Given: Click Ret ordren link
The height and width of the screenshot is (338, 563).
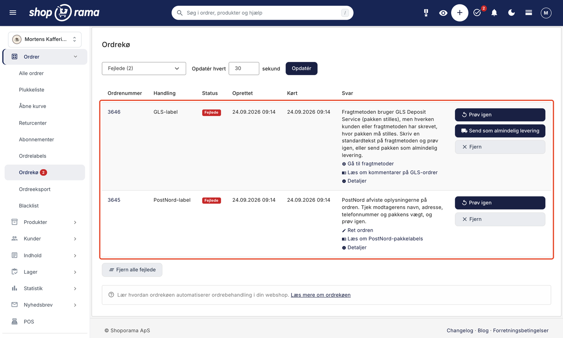Looking at the screenshot, I should 358,230.
